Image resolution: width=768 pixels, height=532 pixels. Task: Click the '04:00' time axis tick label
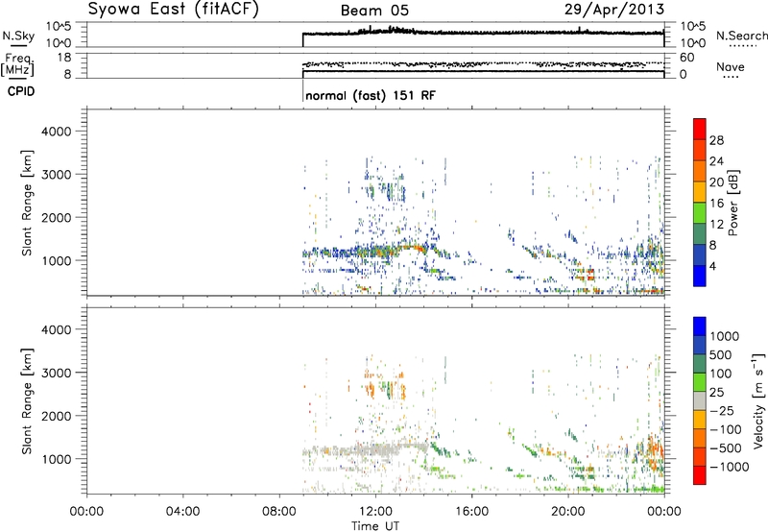(183, 512)
